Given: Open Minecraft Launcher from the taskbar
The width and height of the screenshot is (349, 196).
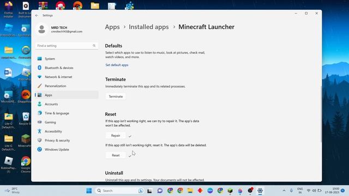Looking at the screenshot, I should click(x=230, y=191).
